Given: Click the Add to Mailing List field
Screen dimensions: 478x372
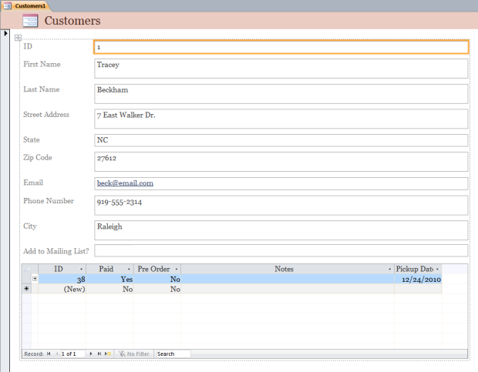Looking at the screenshot, I should click(281, 250).
